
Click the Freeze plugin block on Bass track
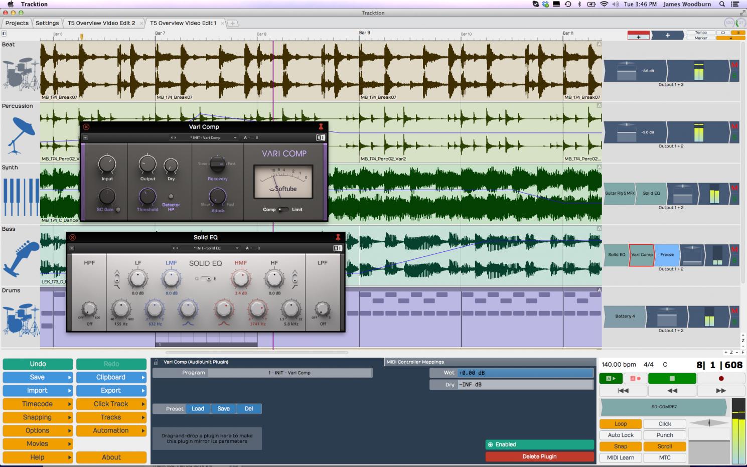667,254
